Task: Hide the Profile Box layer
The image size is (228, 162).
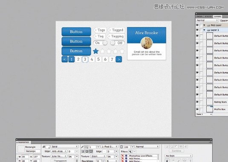Action: [197, 109]
